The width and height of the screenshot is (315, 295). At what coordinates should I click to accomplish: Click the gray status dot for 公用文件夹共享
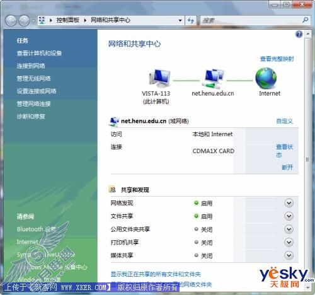click(196, 229)
